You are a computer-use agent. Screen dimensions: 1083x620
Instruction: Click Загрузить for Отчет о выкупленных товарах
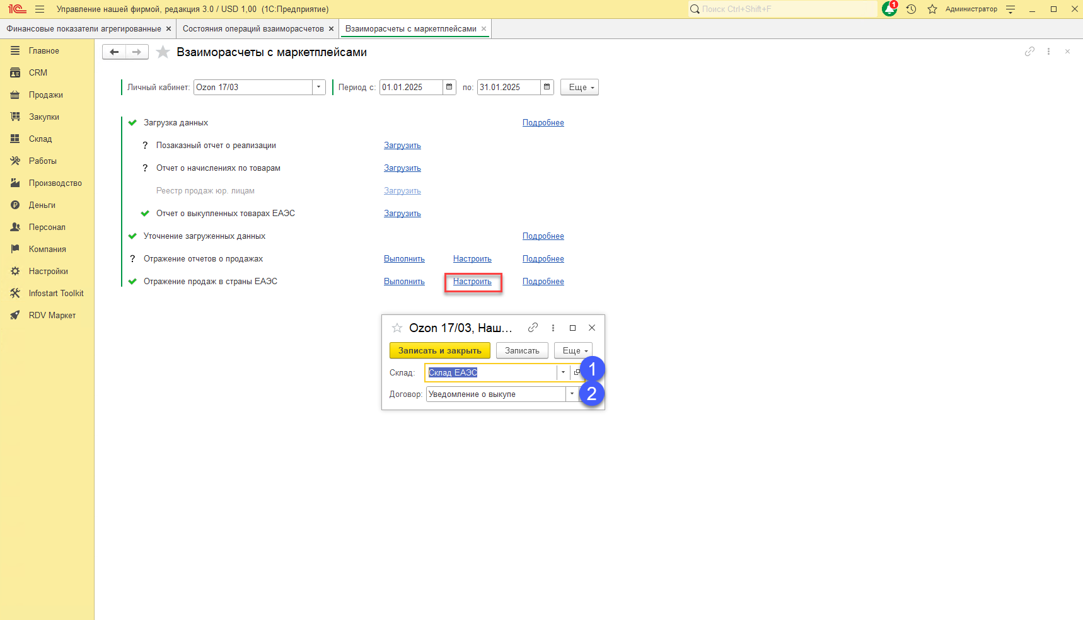click(402, 214)
